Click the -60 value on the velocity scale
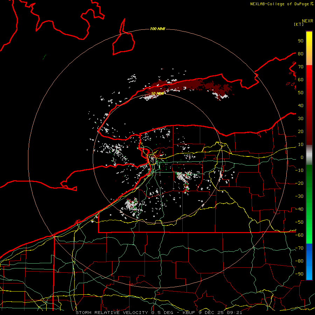Viewport: 315px width, 315px height. 299,235
